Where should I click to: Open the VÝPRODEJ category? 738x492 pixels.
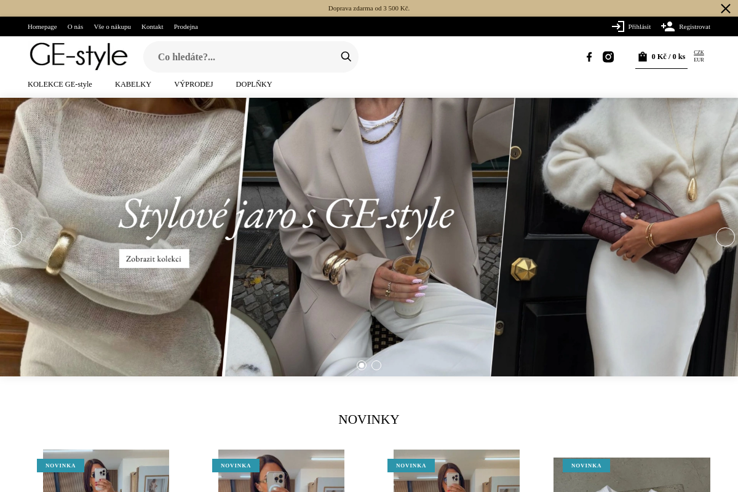tap(193, 84)
